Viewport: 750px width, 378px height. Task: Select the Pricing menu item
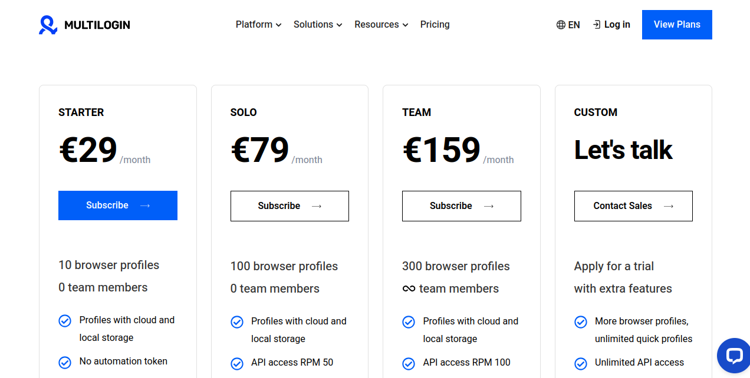pos(435,25)
